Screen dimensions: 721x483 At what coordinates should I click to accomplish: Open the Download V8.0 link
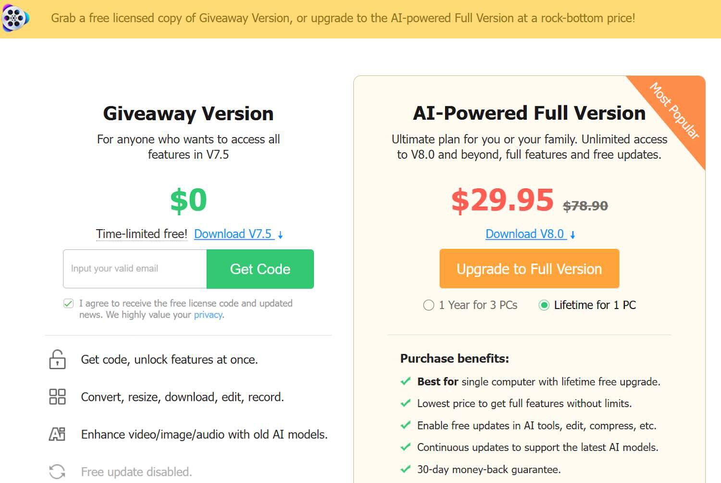(525, 234)
